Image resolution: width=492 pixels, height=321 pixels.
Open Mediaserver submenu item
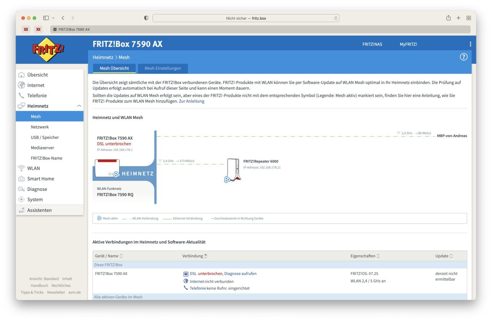pos(42,148)
